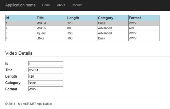Click the Title column header
The image size is (170, 109).
51,18
